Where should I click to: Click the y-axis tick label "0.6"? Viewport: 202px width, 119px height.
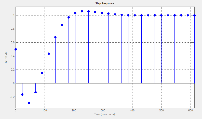(13, 42)
